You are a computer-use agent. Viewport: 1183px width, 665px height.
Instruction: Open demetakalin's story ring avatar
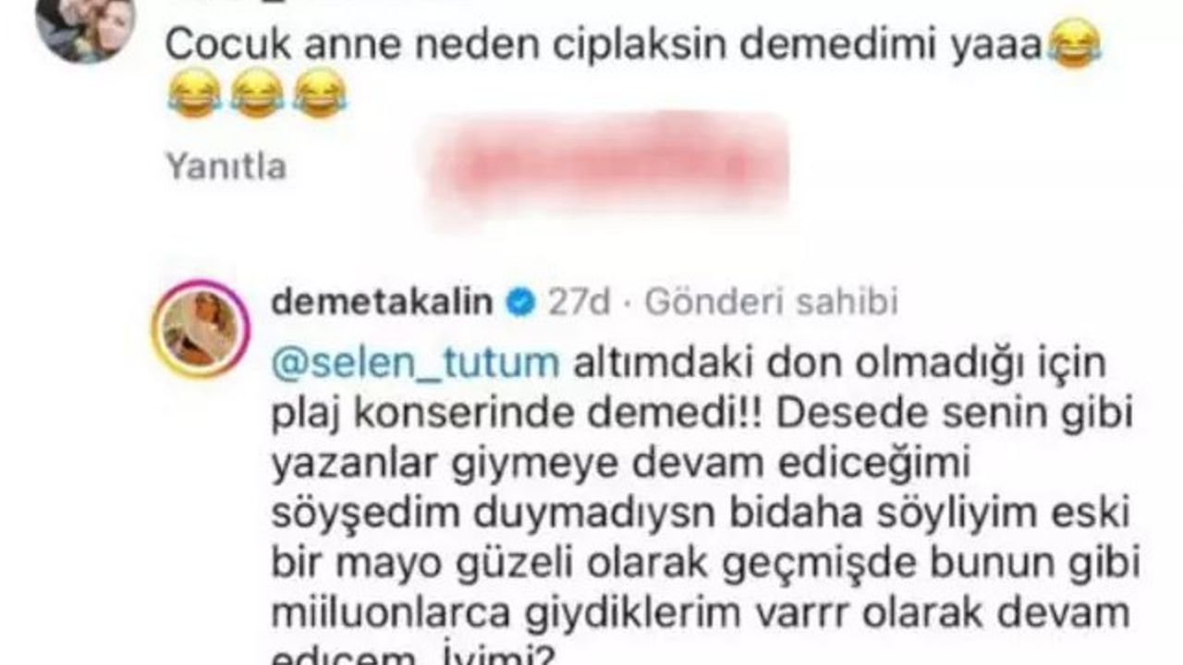201,328
